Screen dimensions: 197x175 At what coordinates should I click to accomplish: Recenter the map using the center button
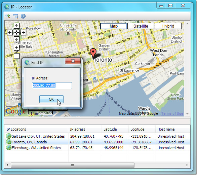click(x=16, y=33)
